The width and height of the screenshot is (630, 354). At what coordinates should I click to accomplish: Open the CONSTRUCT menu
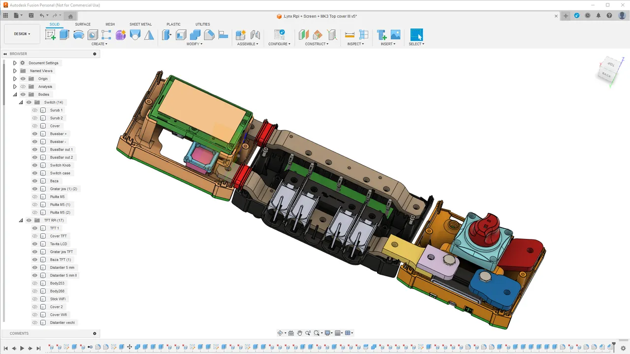pos(317,44)
